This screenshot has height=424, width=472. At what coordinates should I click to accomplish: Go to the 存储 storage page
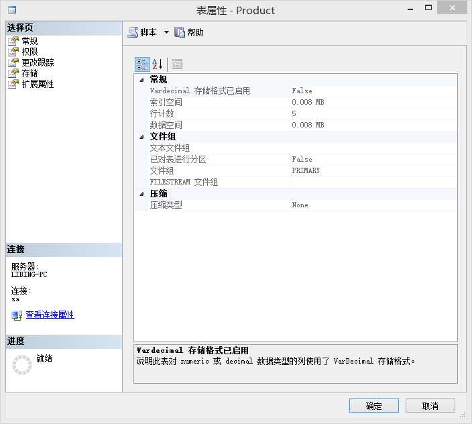[x=29, y=73]
